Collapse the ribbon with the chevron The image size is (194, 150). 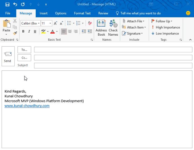(x=190, y=40)
